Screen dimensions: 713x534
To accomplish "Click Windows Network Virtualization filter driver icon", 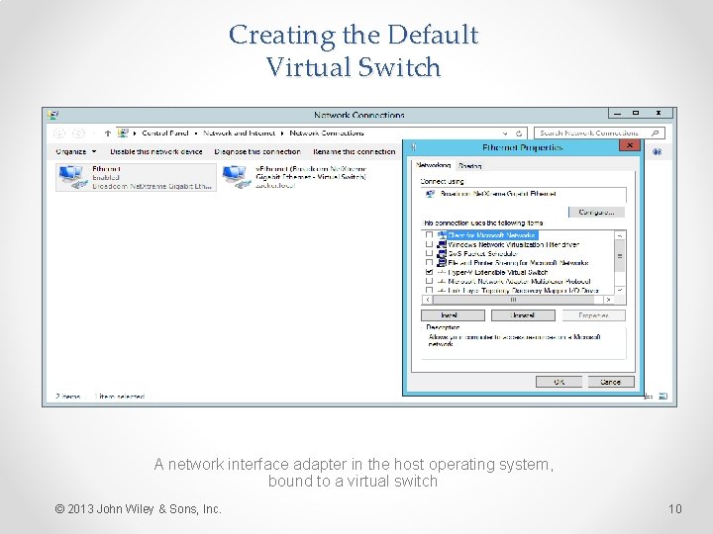I will pos(442,244).
